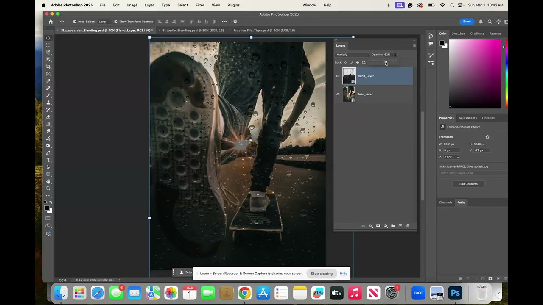Viewport: 543px width, 305px height.
Task: Toggle Show Transform Controls checkbox
Action: [116, 22]
